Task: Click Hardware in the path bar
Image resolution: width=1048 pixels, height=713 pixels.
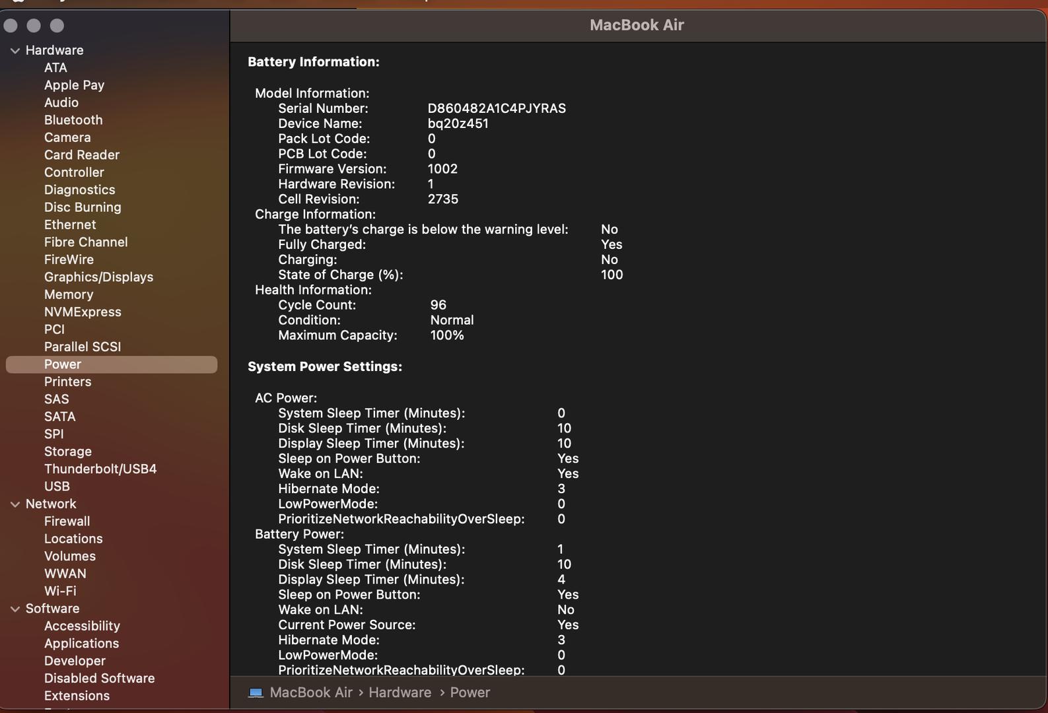Action: [x=400, y=693]
